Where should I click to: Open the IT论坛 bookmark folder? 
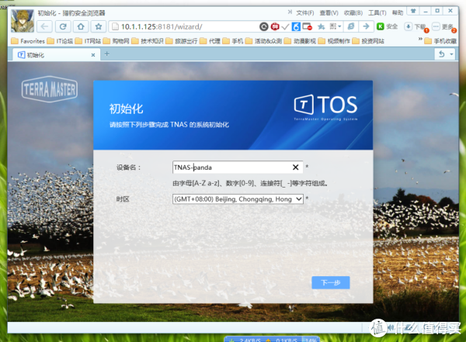click(60, 41)
